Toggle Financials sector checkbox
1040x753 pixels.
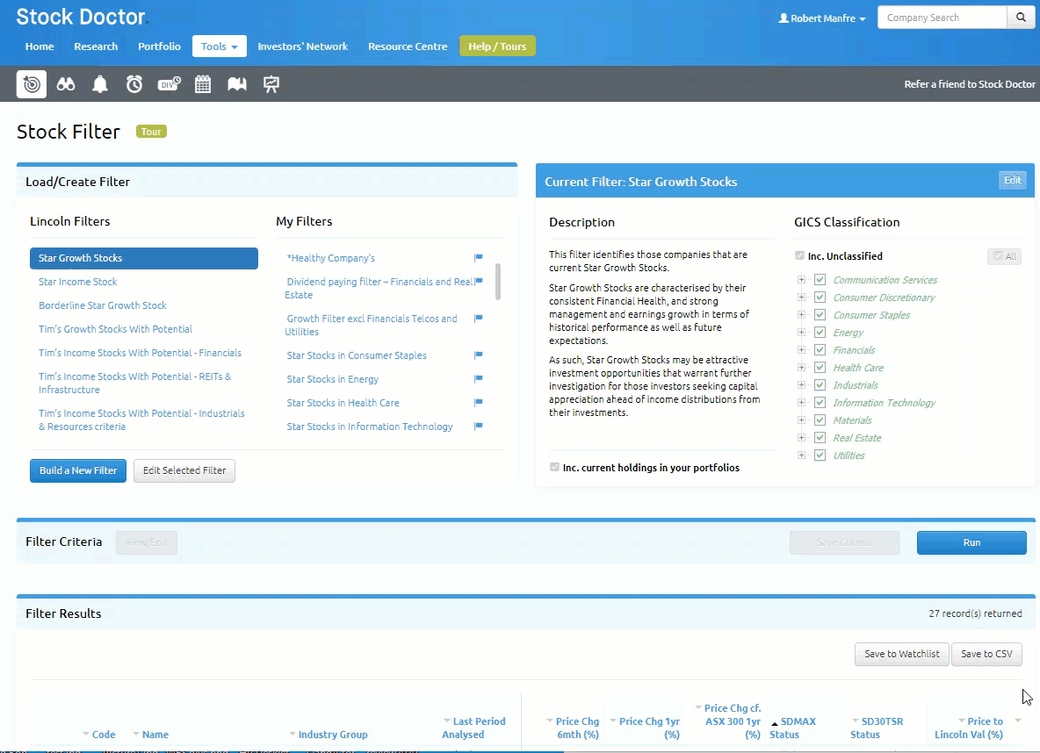click(820, 350)
